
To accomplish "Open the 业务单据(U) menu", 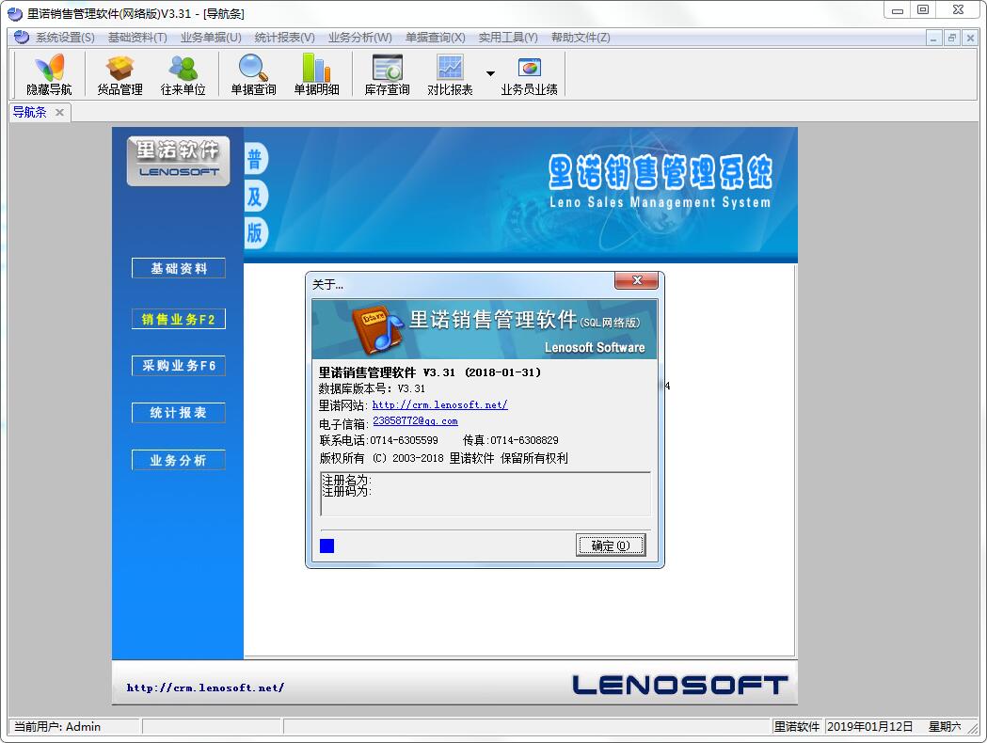I will [x=211, y=37].
